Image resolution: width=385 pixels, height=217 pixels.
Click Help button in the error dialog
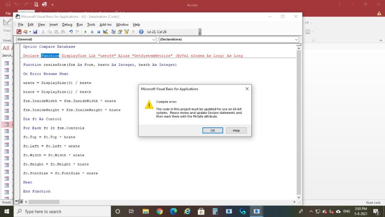point(236,130)
